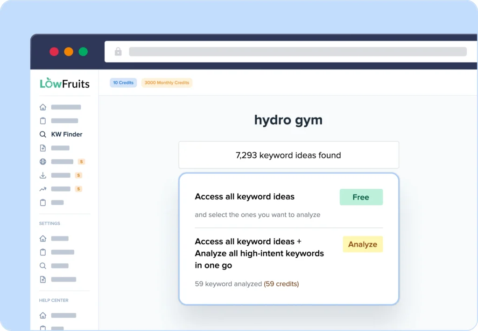Screen dimensions: 478x331
Task: Click the LowFruits logo
Action: pos(64,83)
